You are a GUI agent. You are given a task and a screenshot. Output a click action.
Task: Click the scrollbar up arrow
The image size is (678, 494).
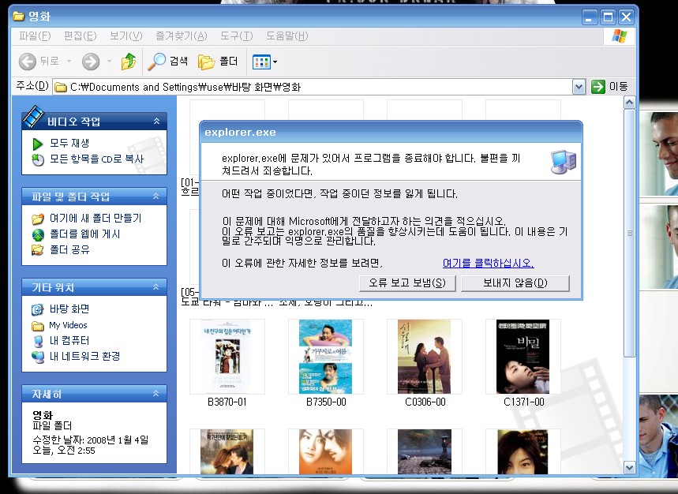(x=630, y=103)
